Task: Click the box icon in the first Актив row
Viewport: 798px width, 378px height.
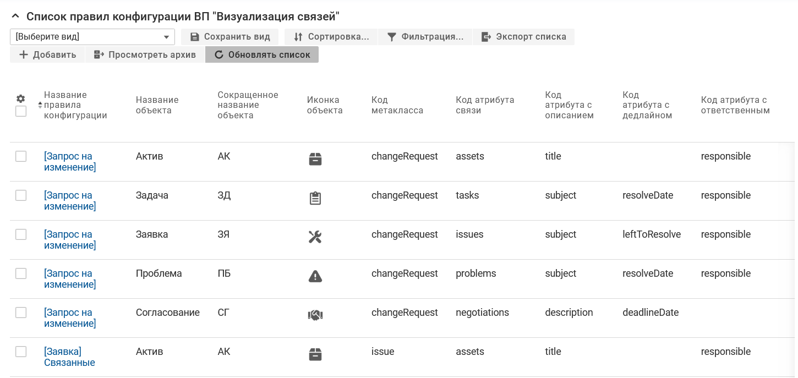Action: click(x=315, y=159)
